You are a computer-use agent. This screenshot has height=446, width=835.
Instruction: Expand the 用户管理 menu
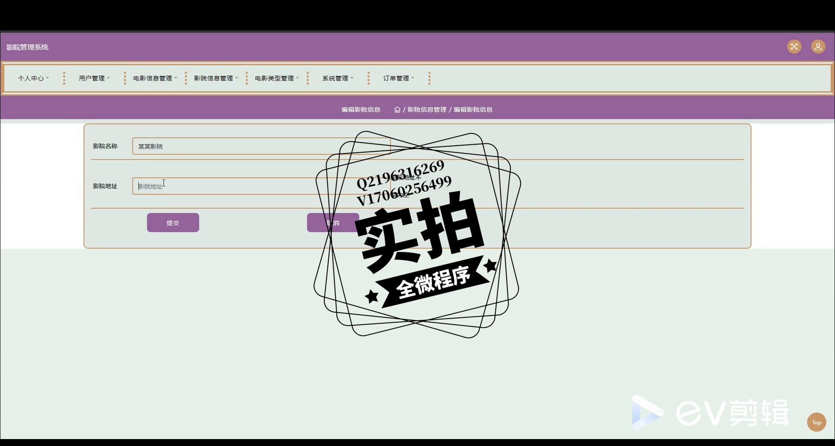pos(94,78)
